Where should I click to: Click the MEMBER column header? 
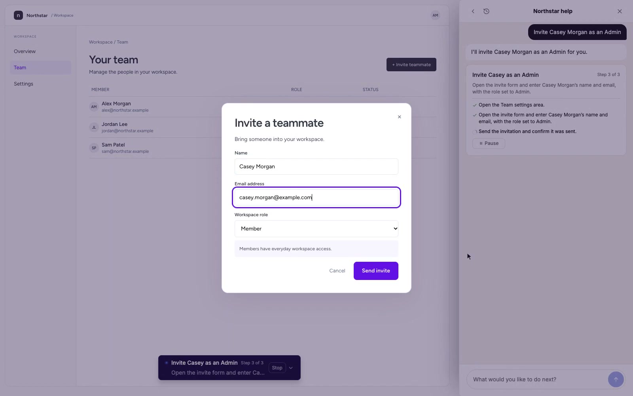100,89
